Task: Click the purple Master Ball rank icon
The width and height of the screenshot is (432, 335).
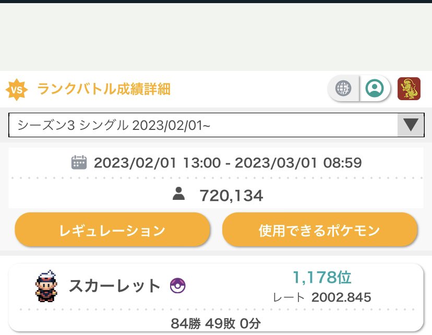Action: [x=178, y=285]
